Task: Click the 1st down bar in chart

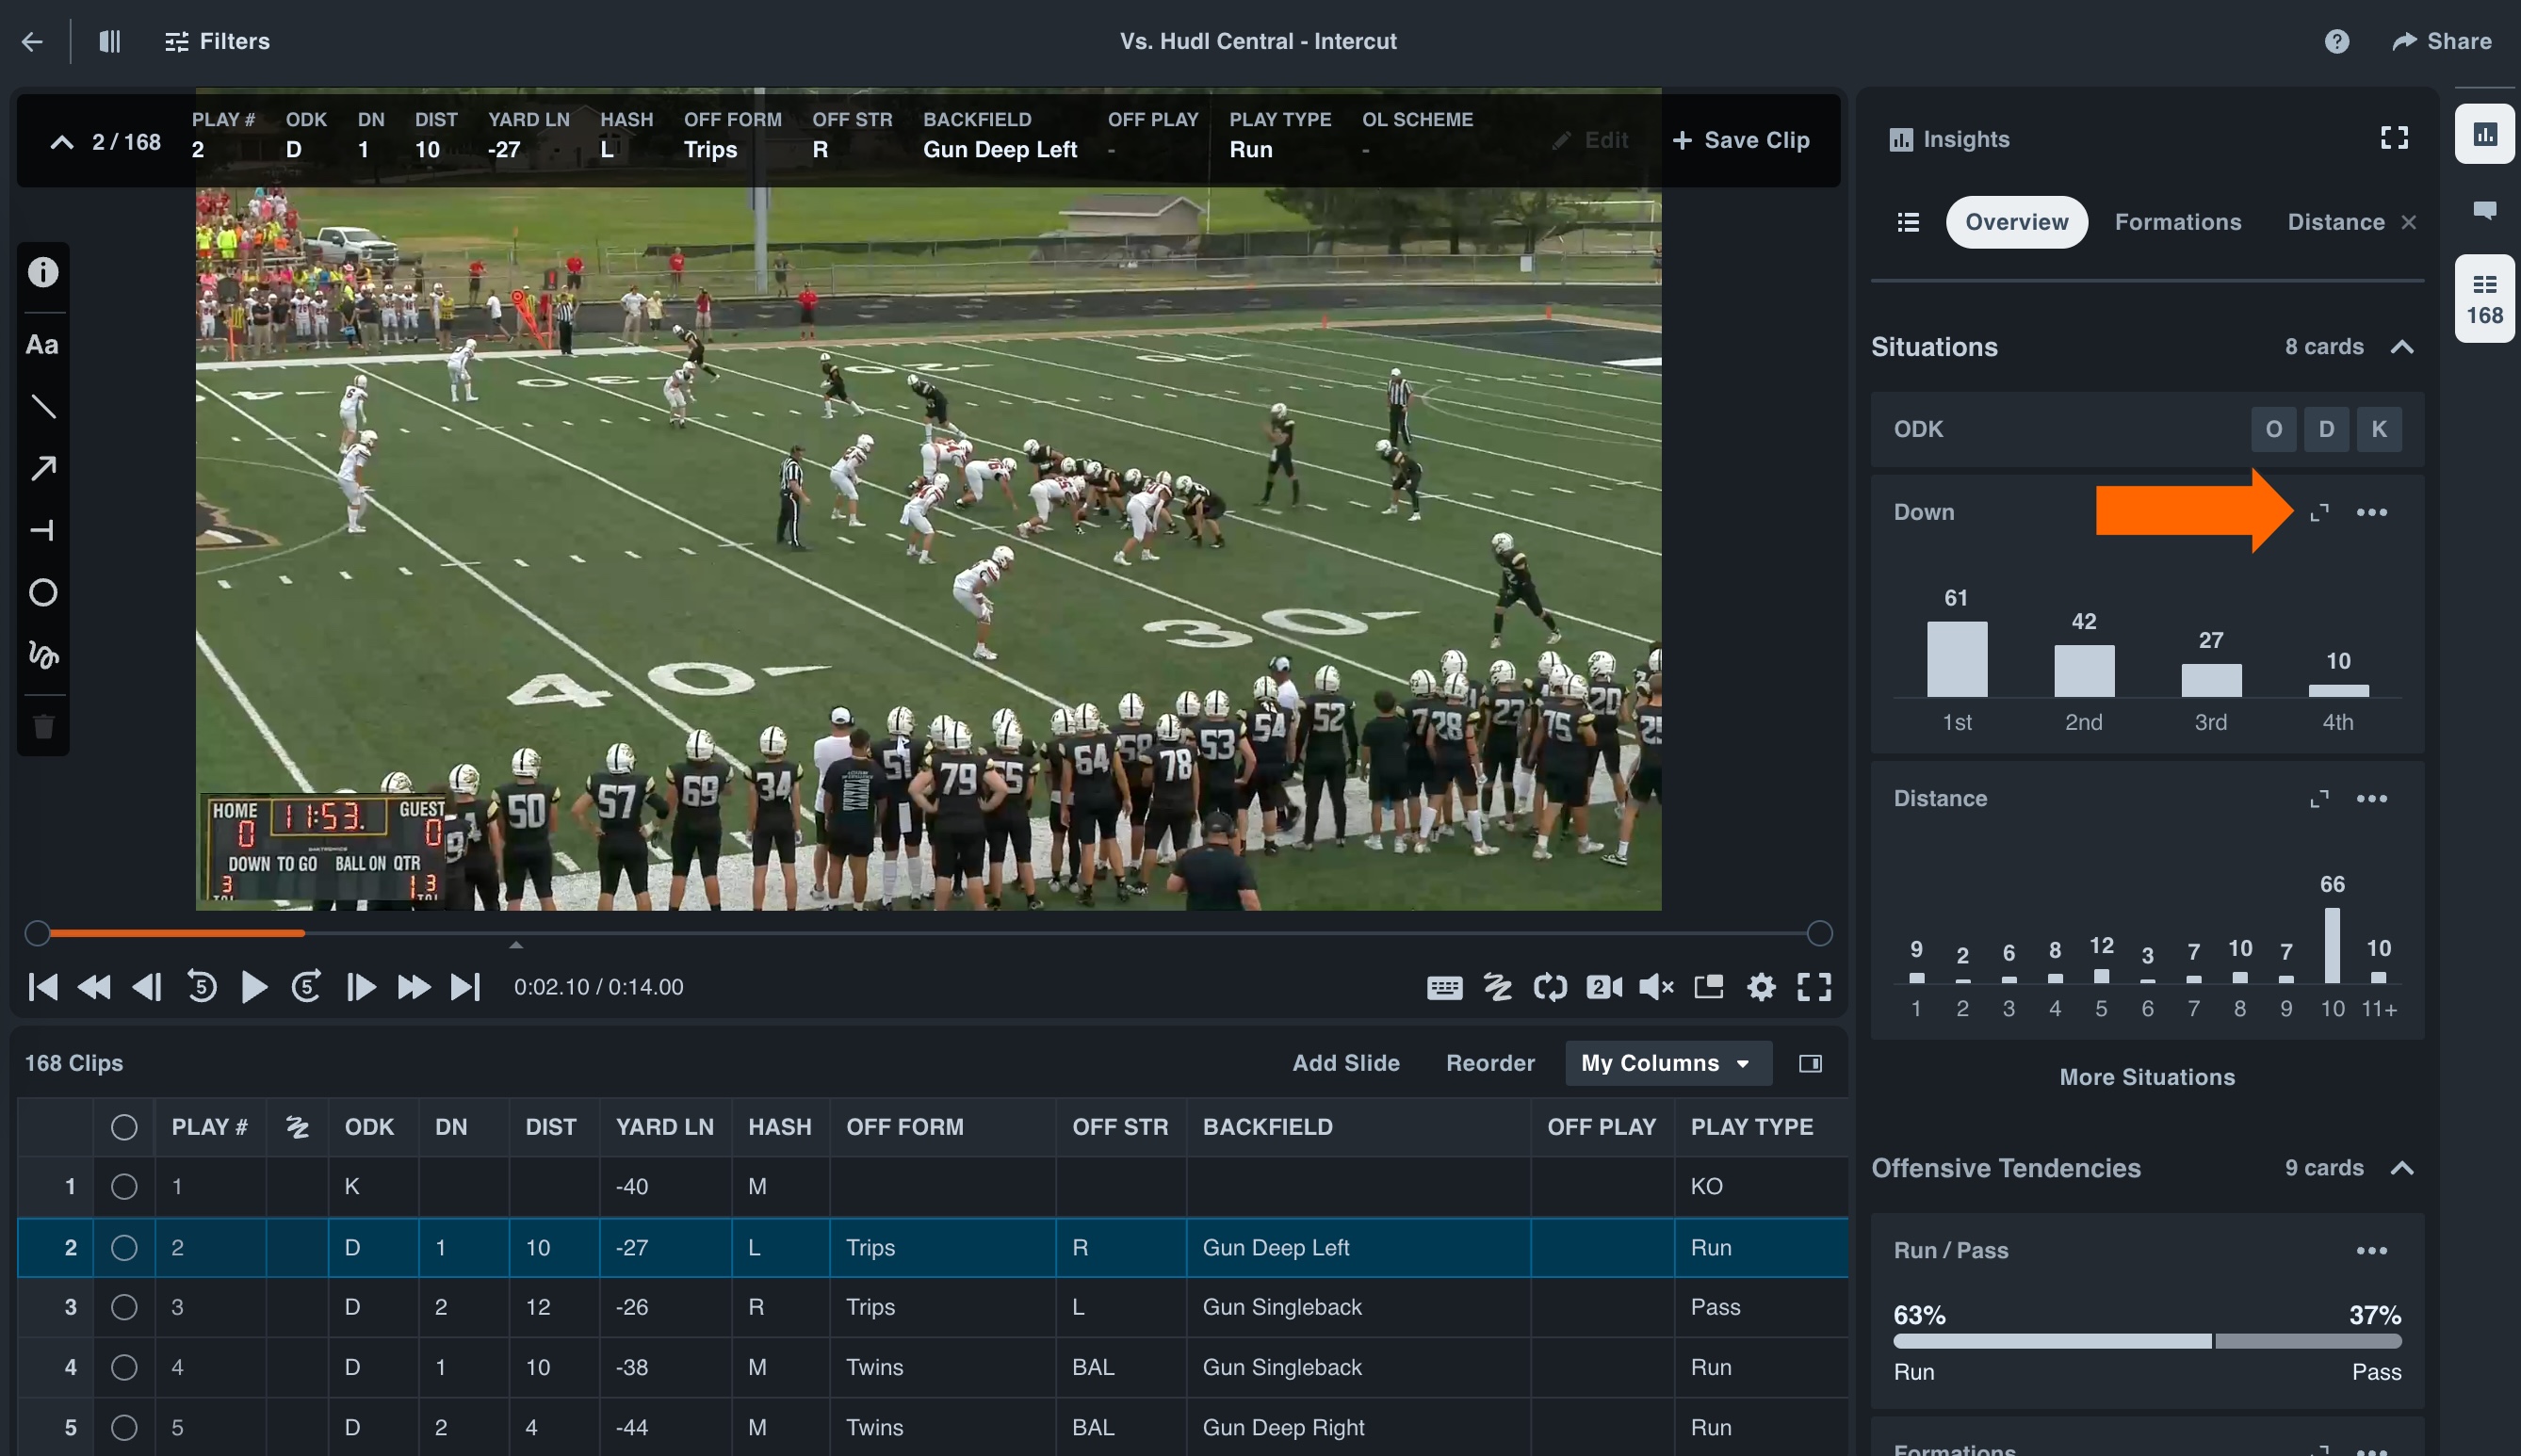Action: click(x=1956, y=659)
